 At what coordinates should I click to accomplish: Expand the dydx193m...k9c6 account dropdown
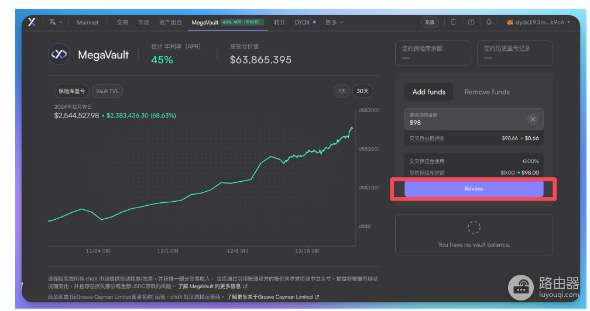pos(538,22)
